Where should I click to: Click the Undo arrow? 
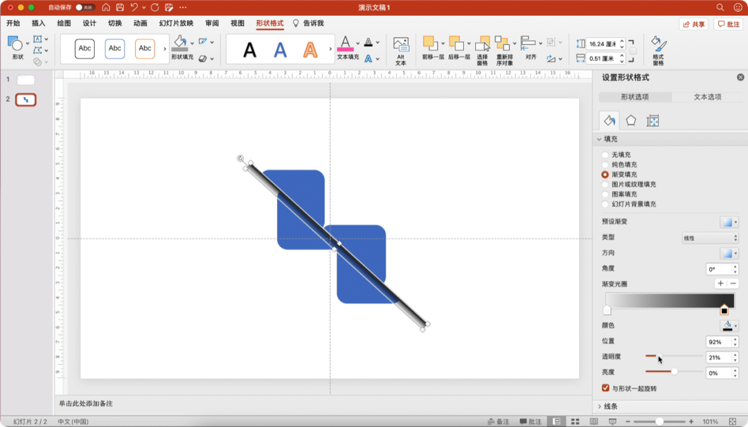click(x=134, y=7)
